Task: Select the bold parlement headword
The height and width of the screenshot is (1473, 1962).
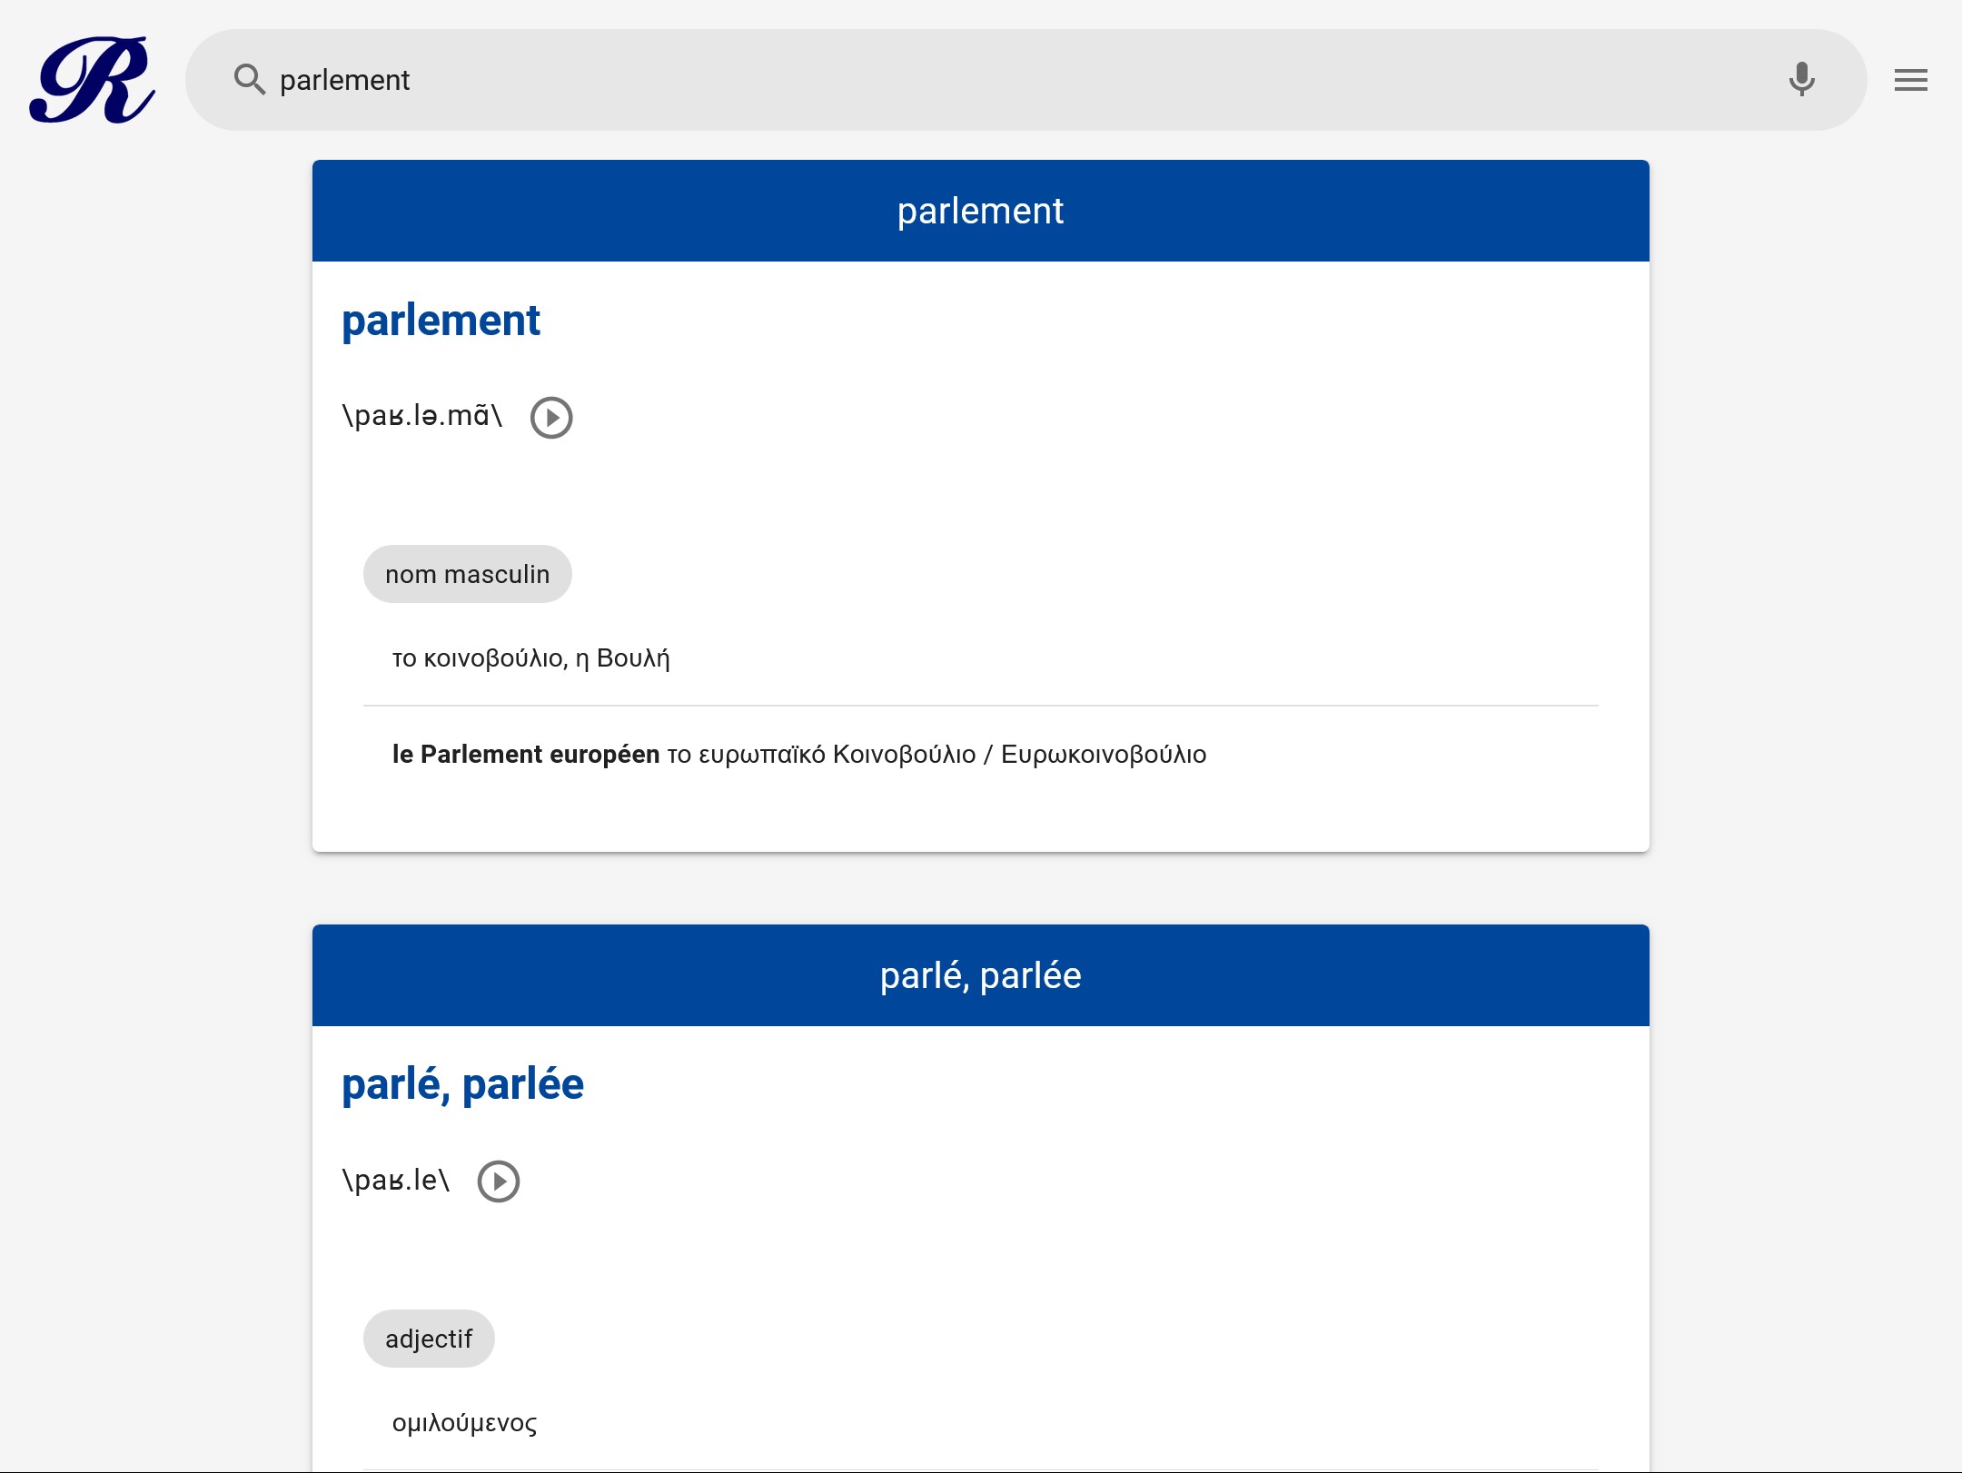Action: click(441, 321)
